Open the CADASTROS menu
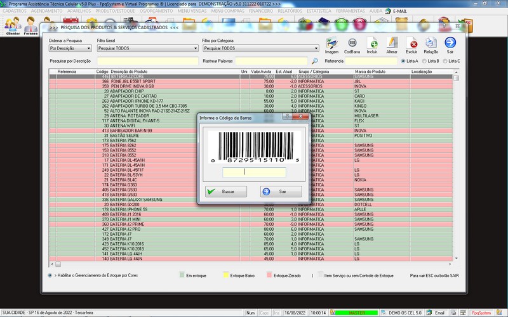508x317 pixels. click(x=15, y=11)
